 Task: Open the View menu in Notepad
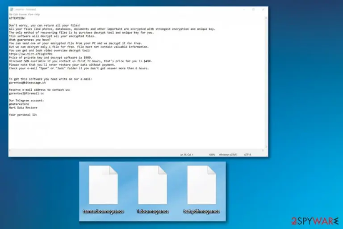(x=31, y=14)
